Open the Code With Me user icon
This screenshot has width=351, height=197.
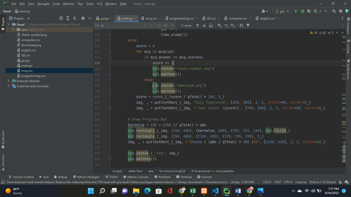tap(264, 11)
